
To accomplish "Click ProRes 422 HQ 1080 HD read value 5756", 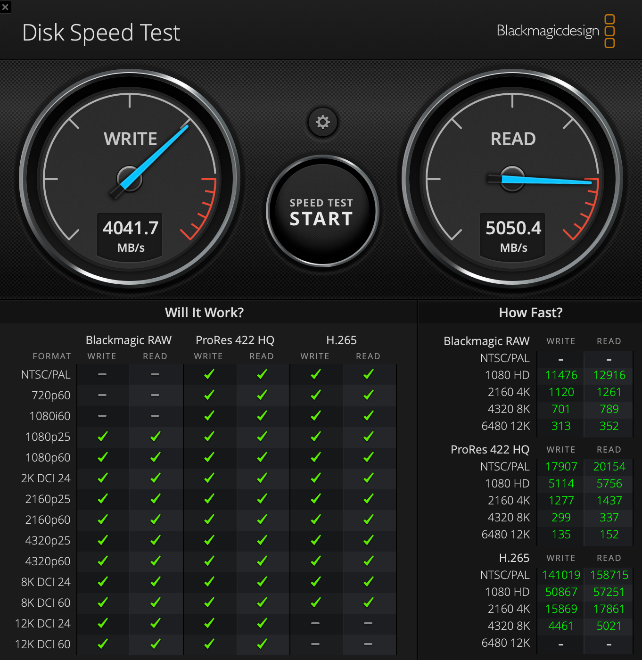I will pyautogui.click(x=609, y=484).
